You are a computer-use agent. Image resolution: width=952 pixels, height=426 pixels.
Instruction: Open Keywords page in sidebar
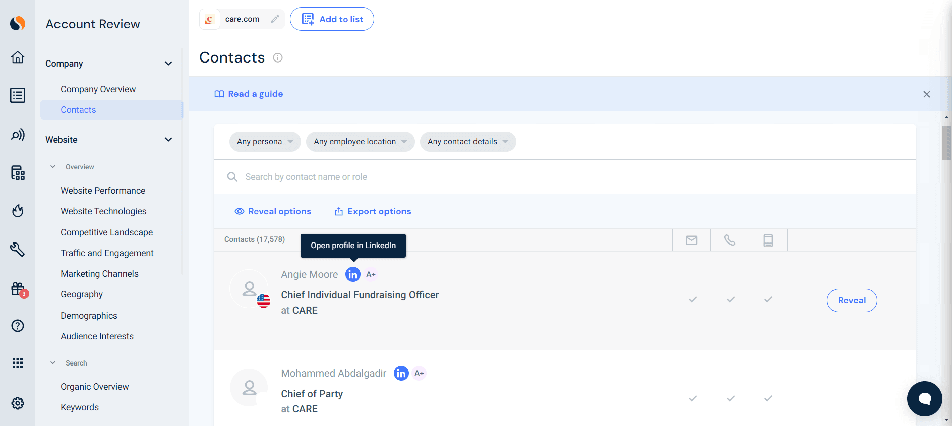click(x=80, y=407)
